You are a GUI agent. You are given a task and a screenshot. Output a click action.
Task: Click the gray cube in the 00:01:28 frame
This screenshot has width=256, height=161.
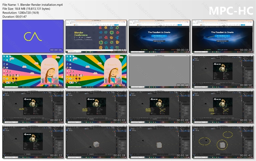point(96,144)
